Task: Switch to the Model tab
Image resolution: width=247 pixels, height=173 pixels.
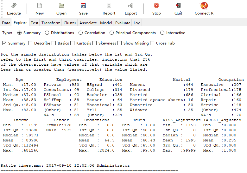Action: tap(106, 23)
